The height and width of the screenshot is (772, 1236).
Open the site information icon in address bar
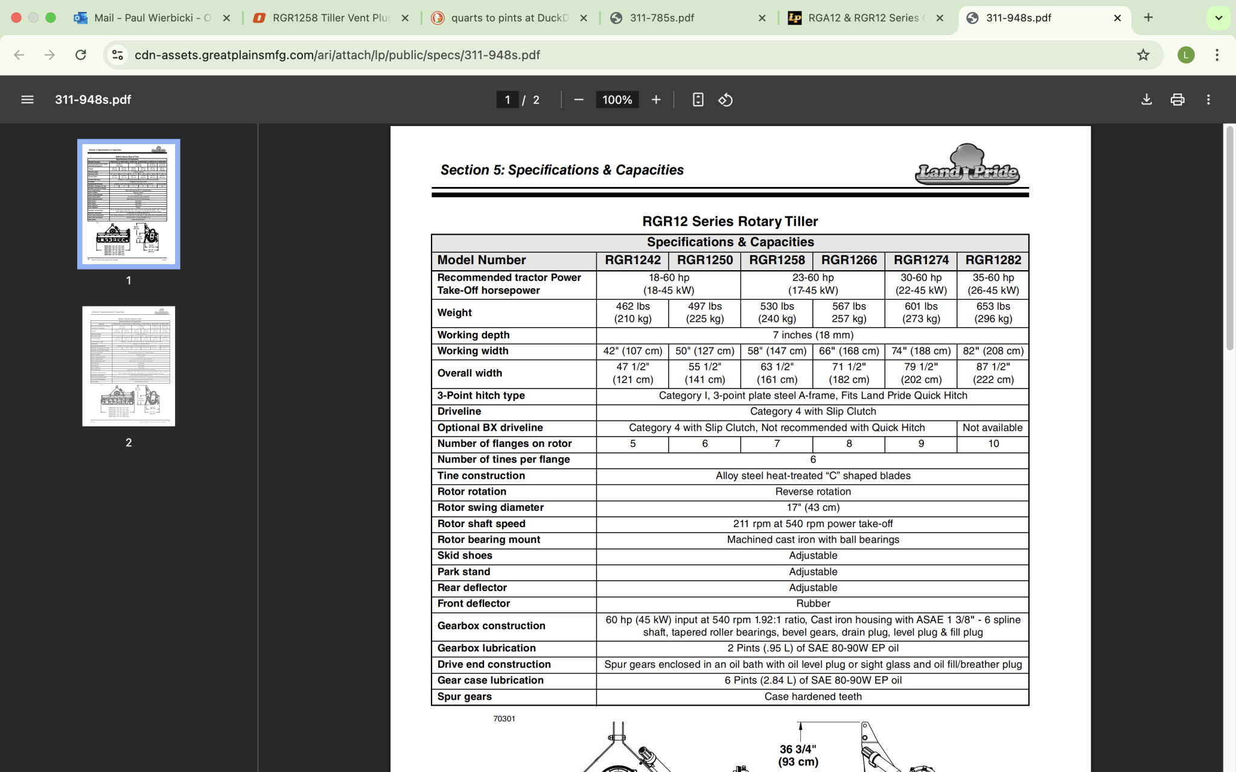(x=118, y=55)
